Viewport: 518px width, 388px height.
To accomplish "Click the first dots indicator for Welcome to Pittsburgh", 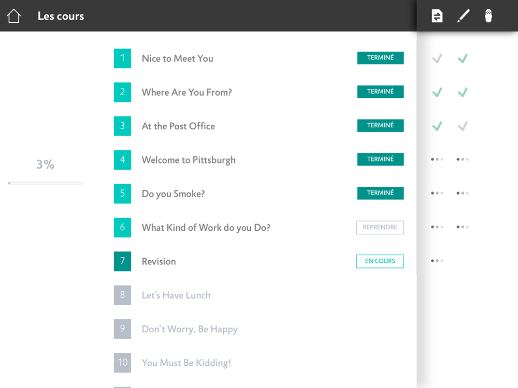I will 437,159.
